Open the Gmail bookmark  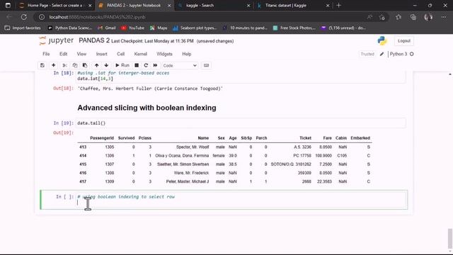[107, 28]
